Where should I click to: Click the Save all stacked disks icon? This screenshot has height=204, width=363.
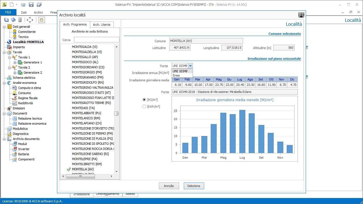pos(39,5)
